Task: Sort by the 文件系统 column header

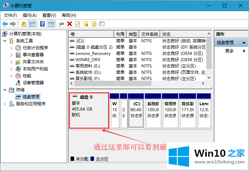Action: [150, 34]
